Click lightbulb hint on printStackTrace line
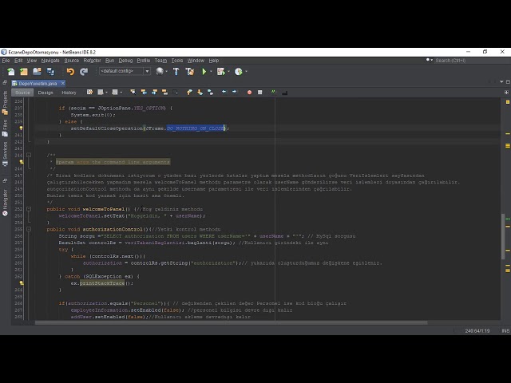511x383 pixels. pos(22,283)
